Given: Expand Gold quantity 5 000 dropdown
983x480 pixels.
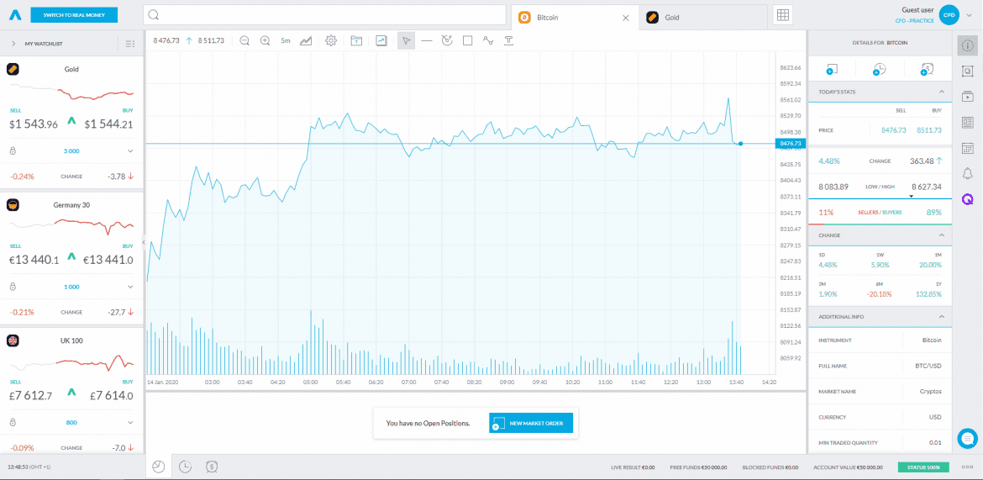Looking at the screenshot, I should click(131, 151).
